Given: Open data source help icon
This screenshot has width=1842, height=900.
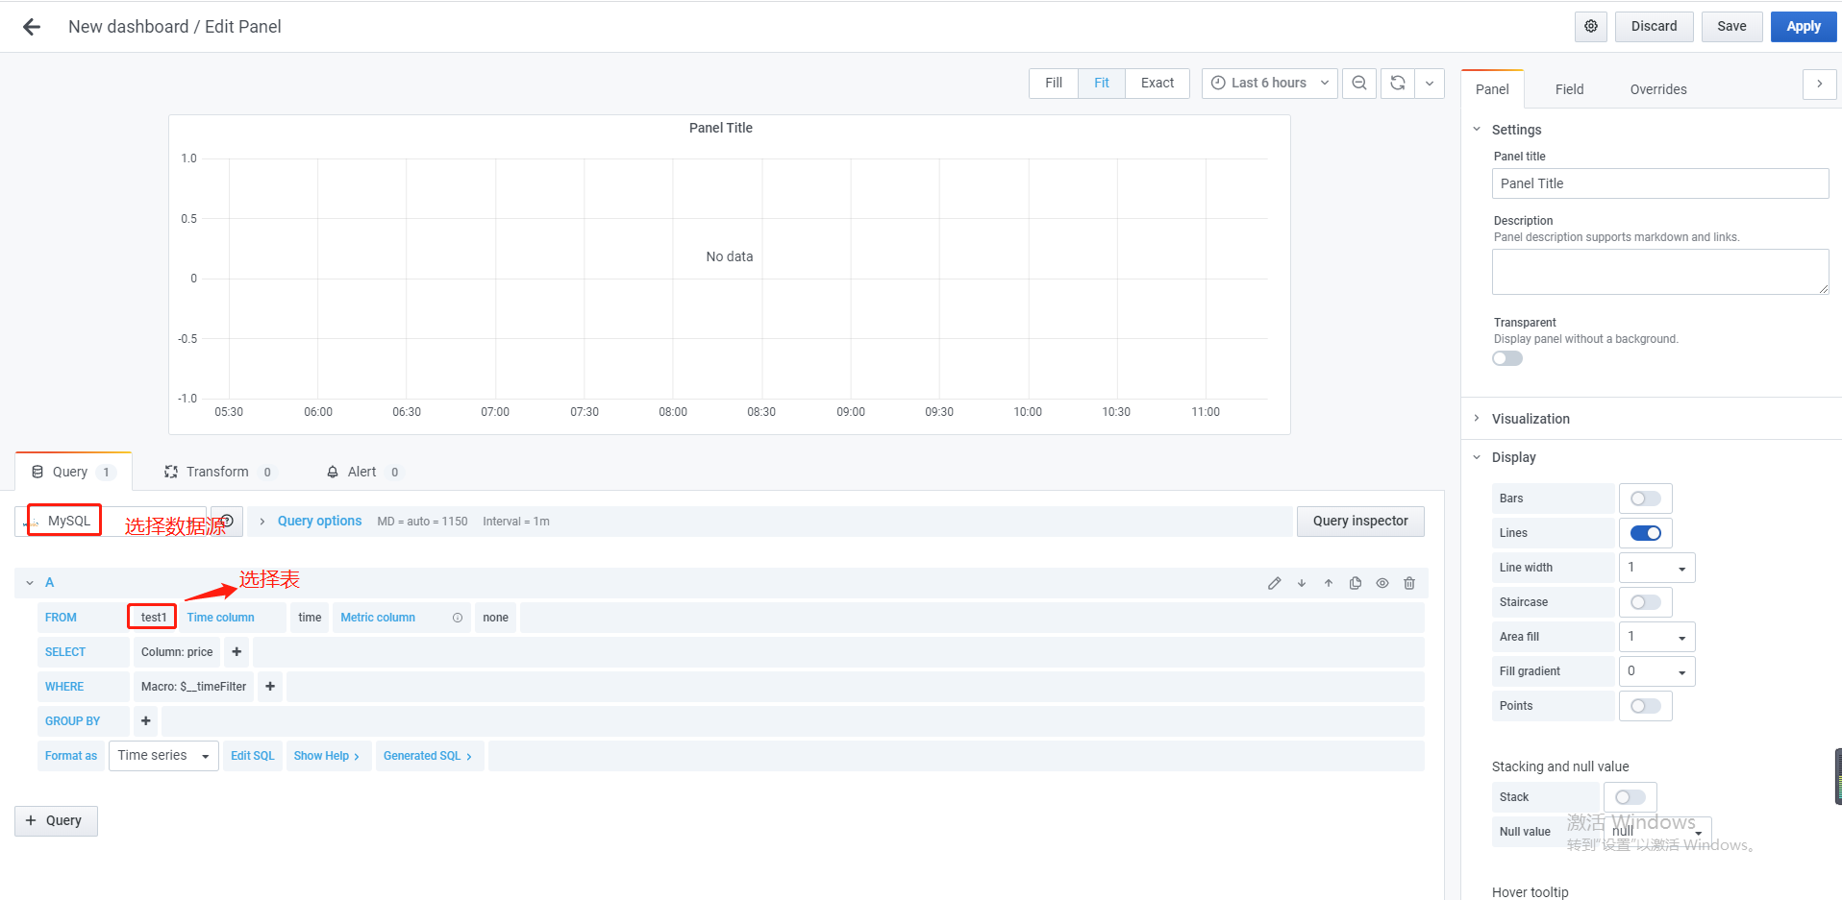Looking at the screenshot, I should pyautogui.click(x=228, y=521).
